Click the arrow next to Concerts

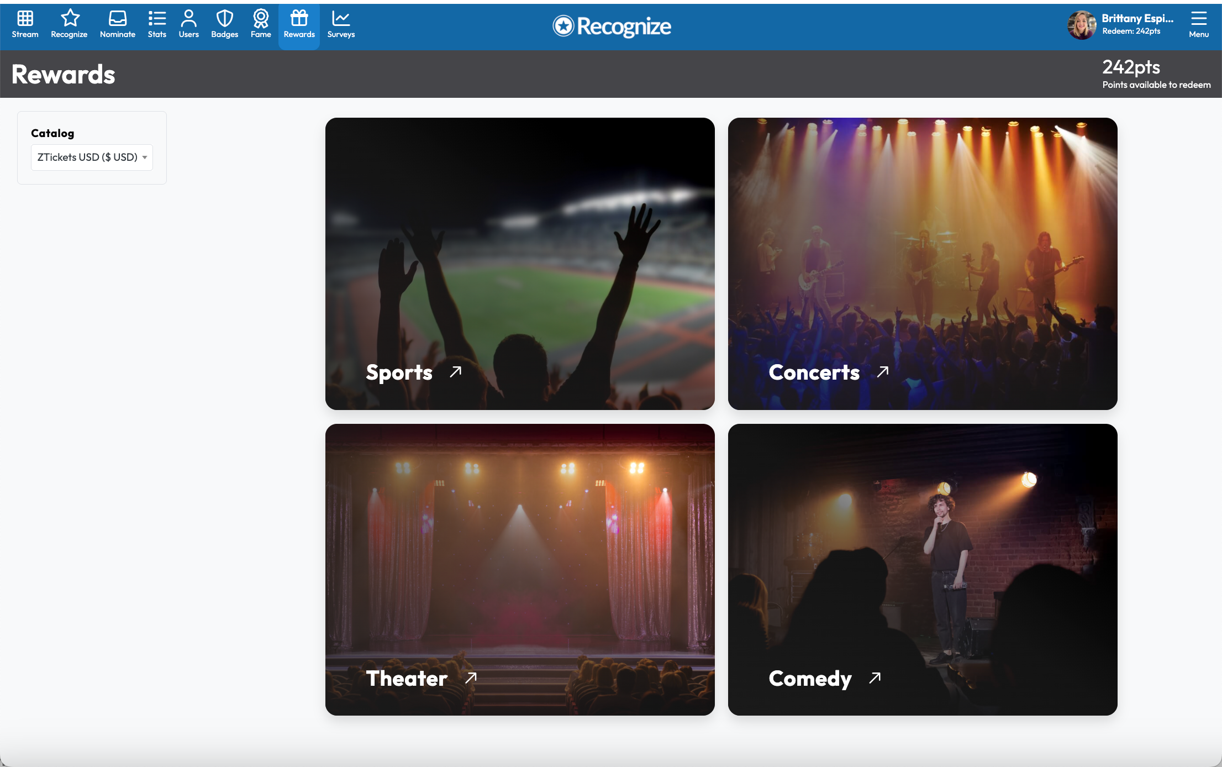point(883,372)
